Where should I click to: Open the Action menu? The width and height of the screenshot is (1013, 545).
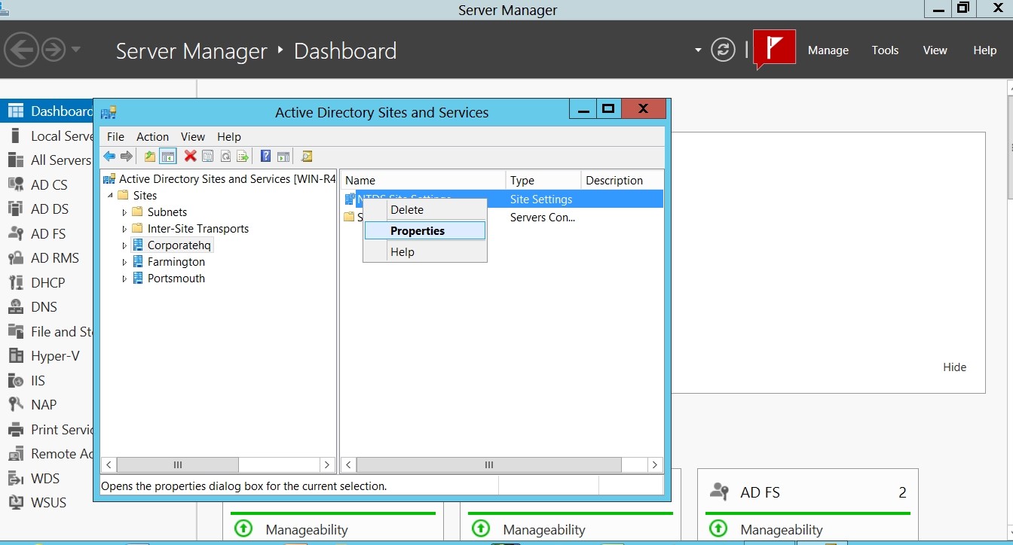click(x=152, y=136)
